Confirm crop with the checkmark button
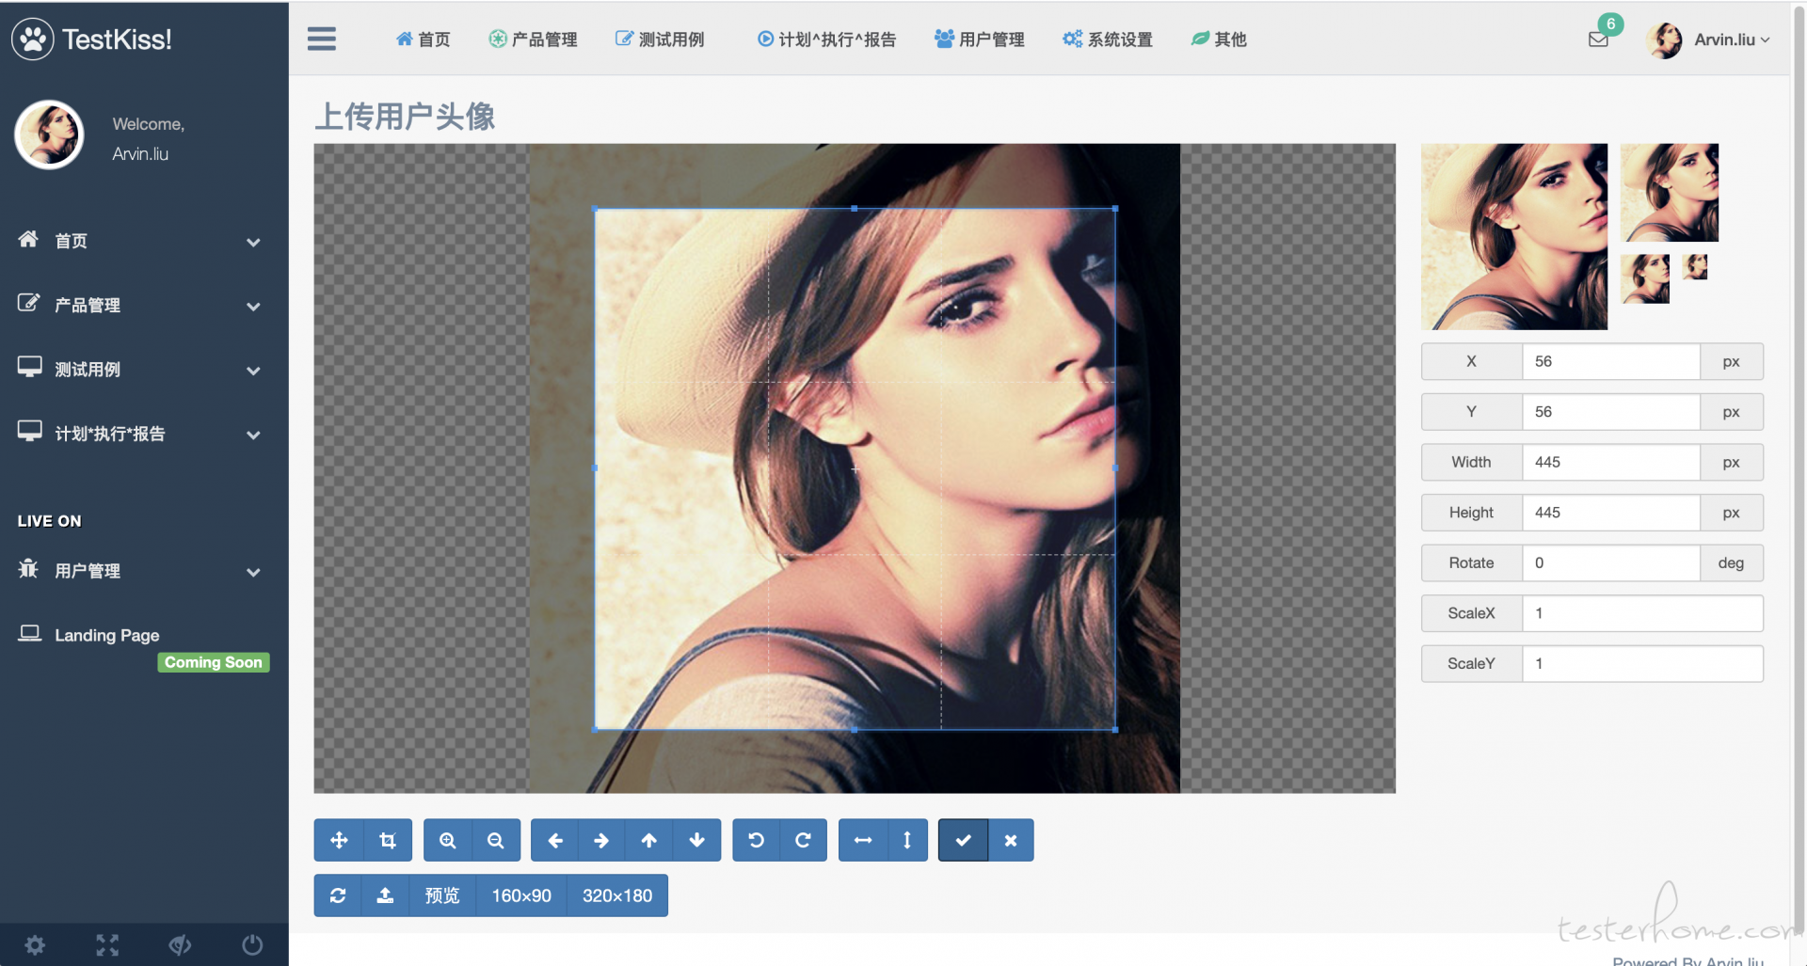1807x966 pixels. pyautogui.click(x=963, y=840)
